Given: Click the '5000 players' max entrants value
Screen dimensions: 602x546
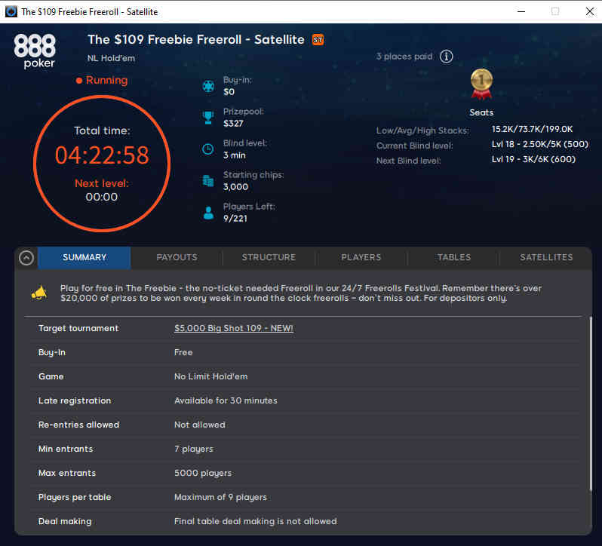Looking at the screenshot, I should [203, 473].
